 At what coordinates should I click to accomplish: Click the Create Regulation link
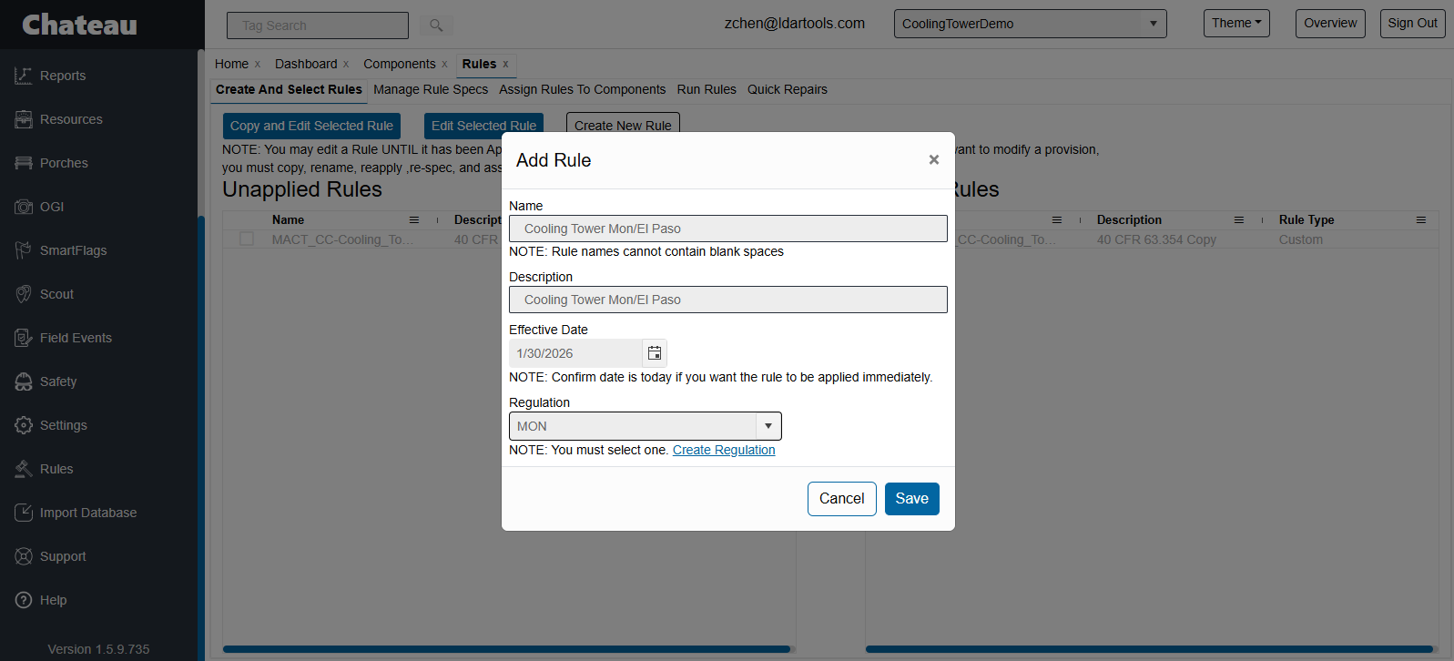[723, 450]
